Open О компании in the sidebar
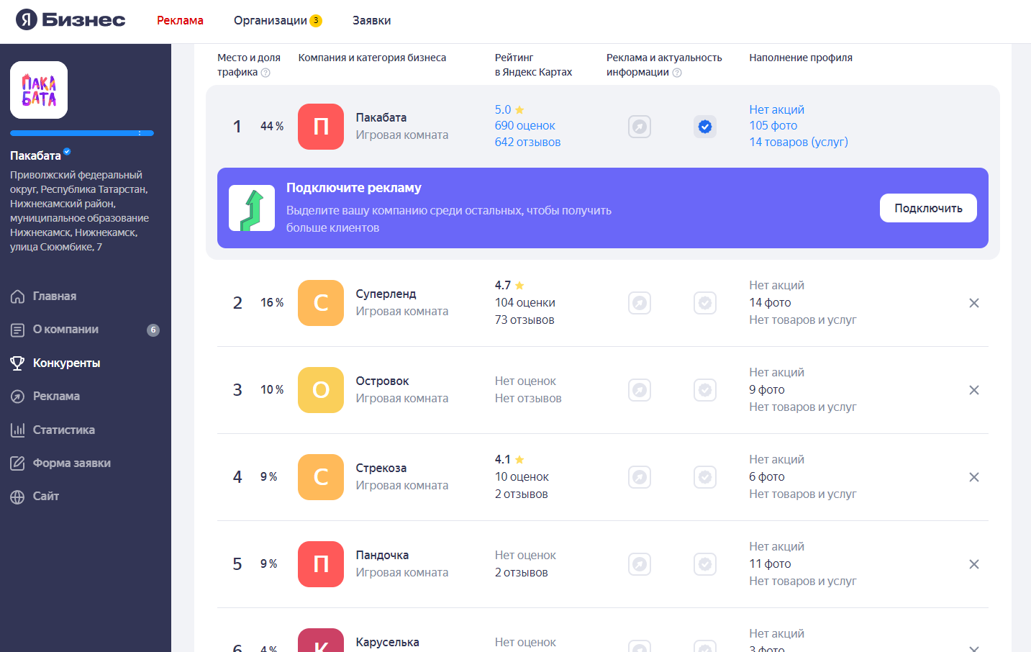1031x652 pixels. click(x=65, y=329)
